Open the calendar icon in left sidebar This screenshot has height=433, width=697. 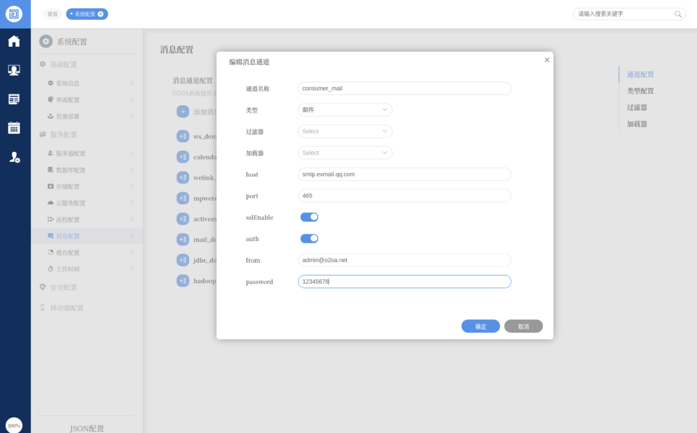(14, 128)
